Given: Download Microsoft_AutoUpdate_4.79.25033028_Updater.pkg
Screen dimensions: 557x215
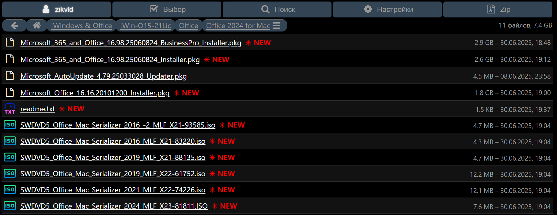Looking at the screenshot, I should coord(104,76).
